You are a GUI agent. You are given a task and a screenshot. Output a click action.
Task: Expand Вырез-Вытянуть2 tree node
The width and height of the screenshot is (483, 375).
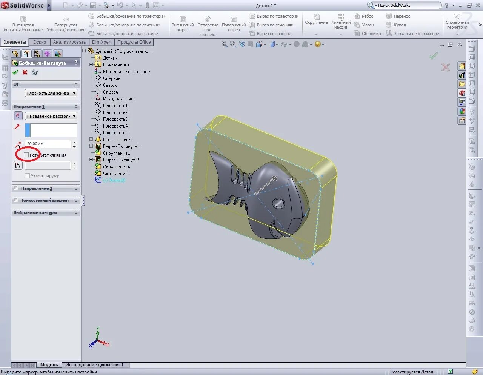tap(91, 160)
